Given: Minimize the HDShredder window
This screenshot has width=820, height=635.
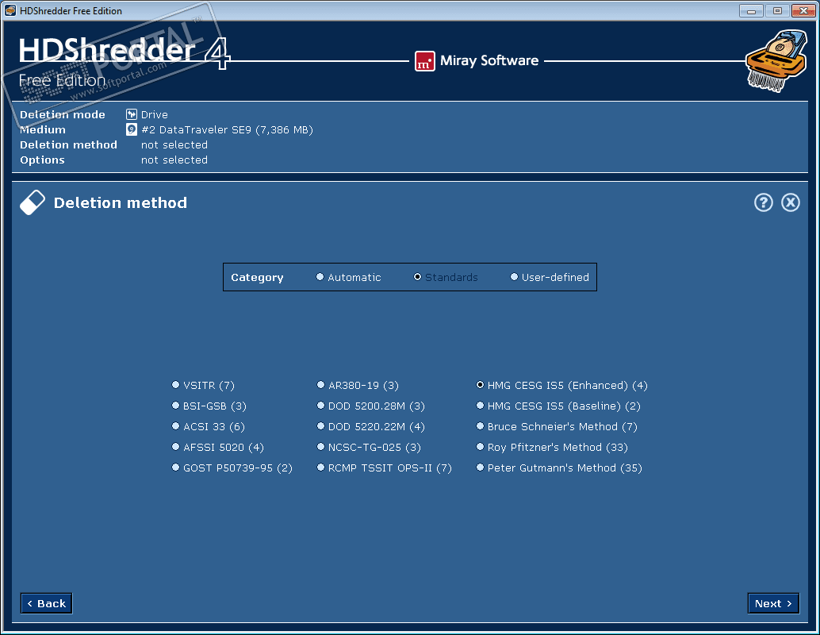Looking at the screenshot, I should point(751,10).
